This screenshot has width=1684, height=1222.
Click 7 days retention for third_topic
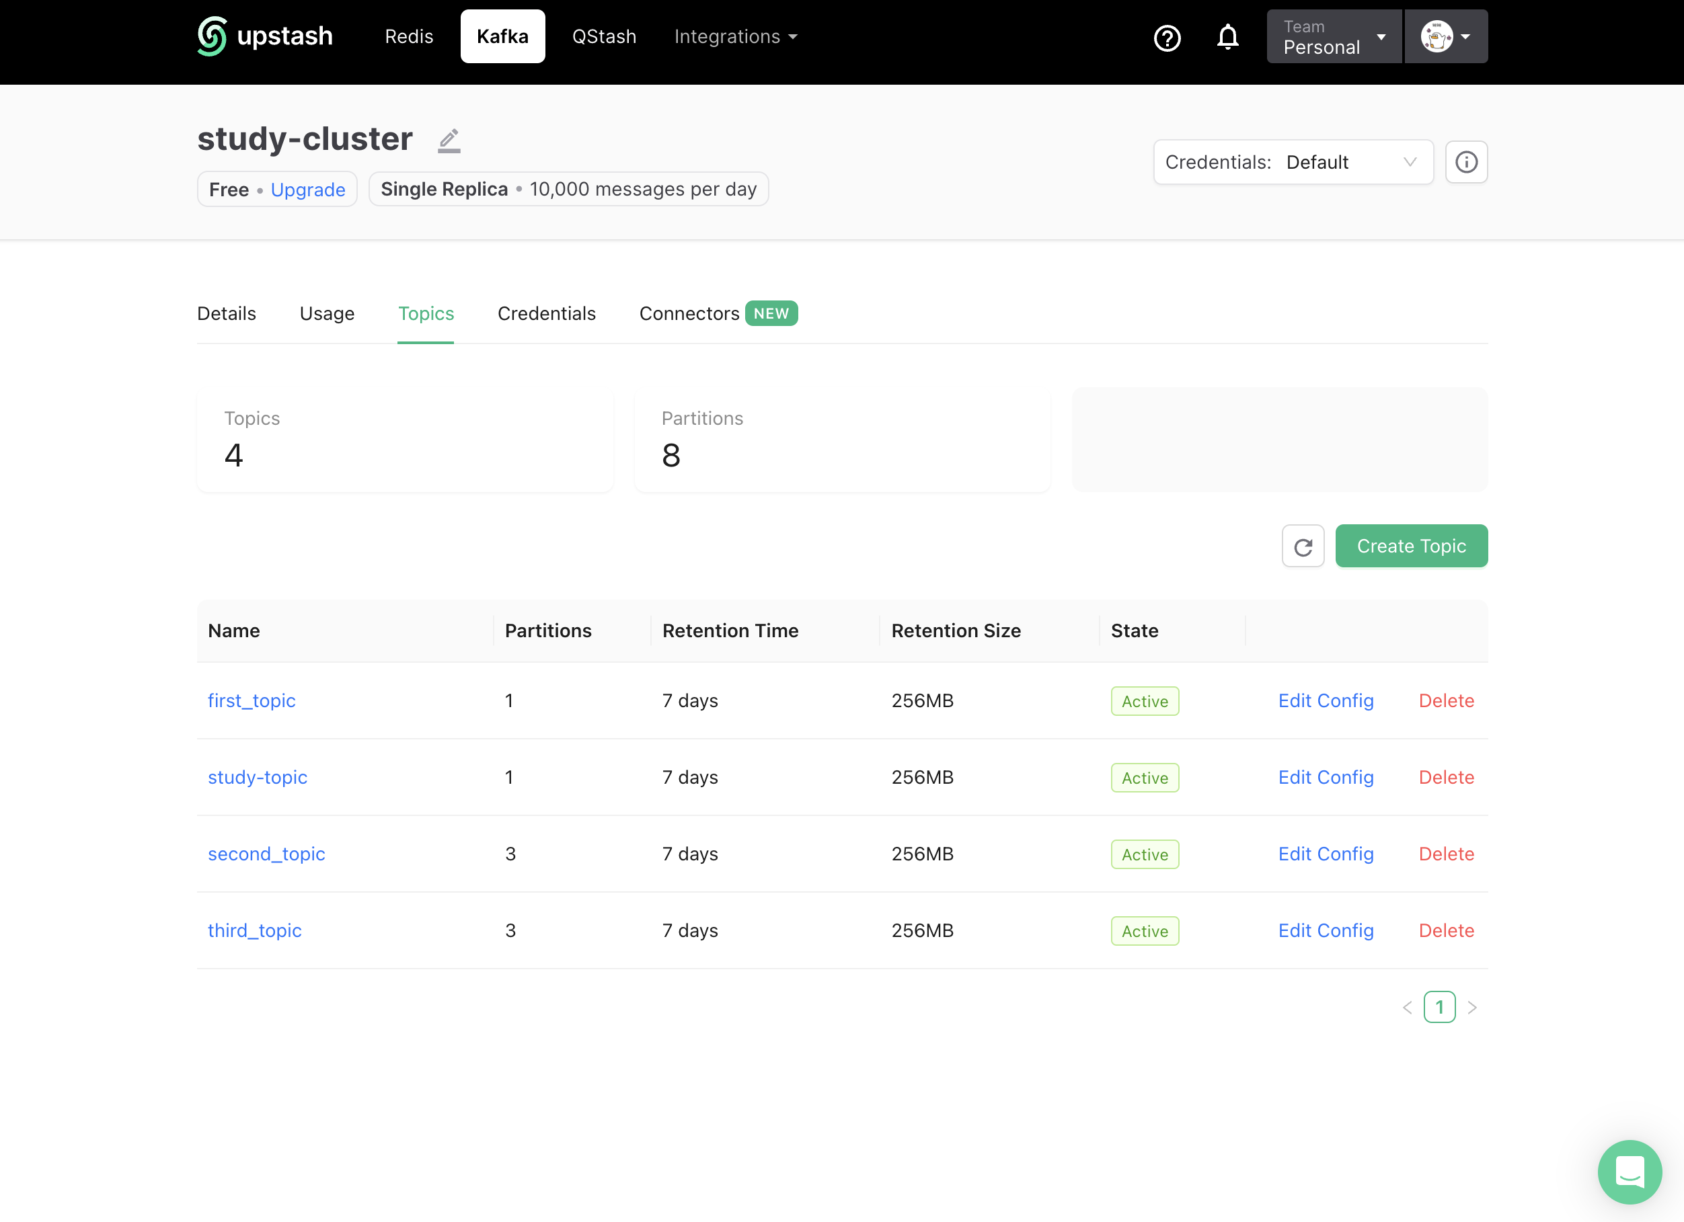tap(690, 930)
